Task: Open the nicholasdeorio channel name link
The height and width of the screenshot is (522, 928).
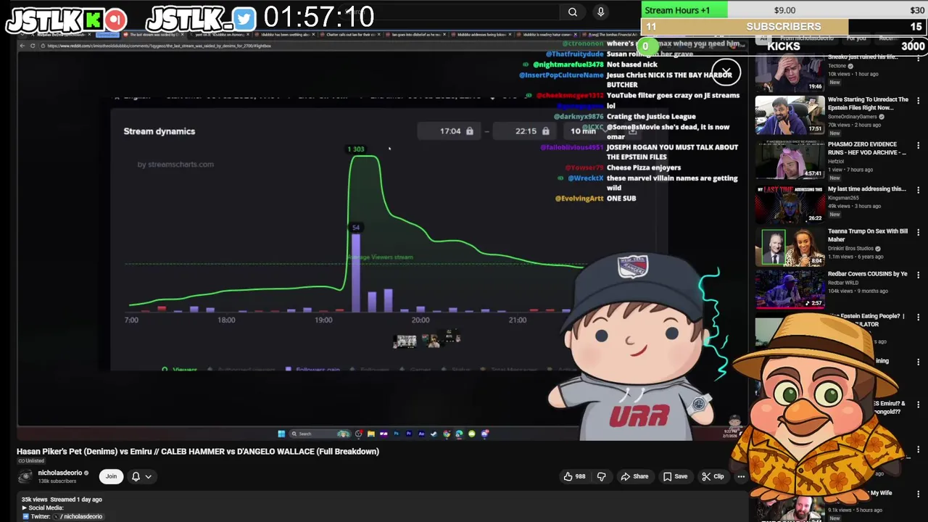Action: click(60, 473)
